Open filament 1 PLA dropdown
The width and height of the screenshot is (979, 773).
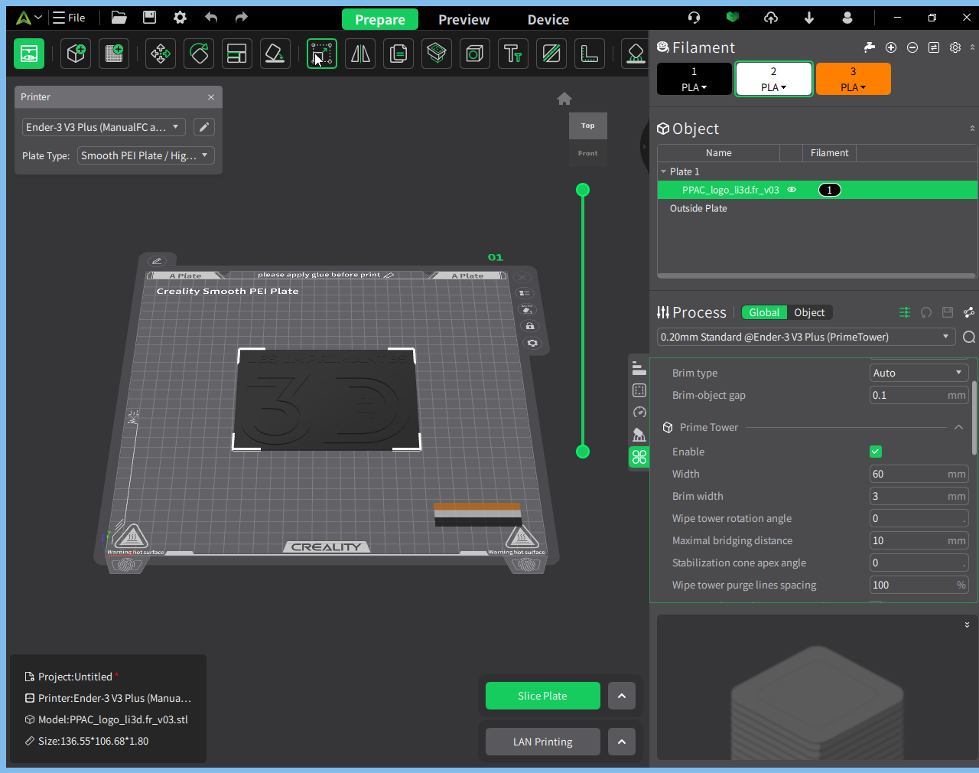coord(694,87)
